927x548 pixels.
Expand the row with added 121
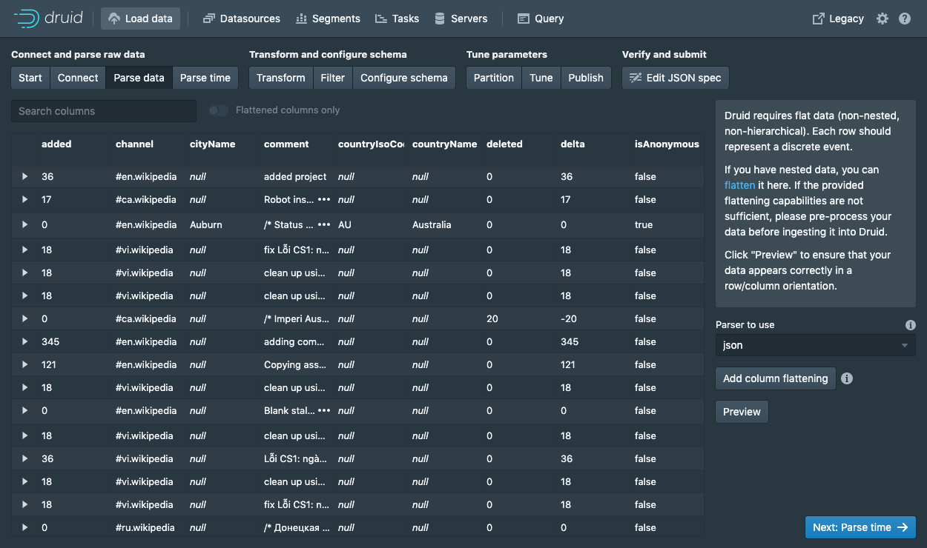point(24,365)
